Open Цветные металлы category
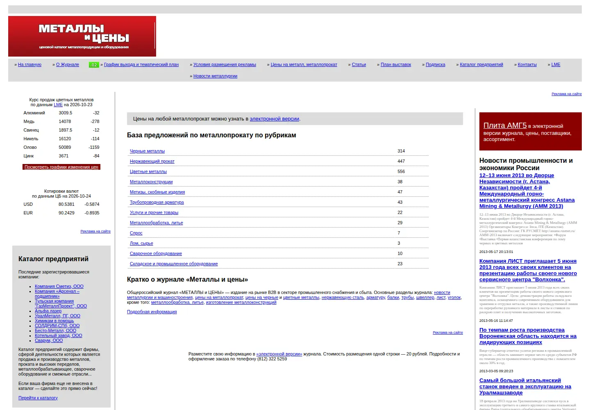590x410 pixels. click(148, 172)
